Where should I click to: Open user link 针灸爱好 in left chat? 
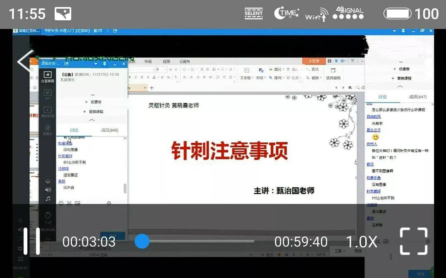[x=65, y=156]
